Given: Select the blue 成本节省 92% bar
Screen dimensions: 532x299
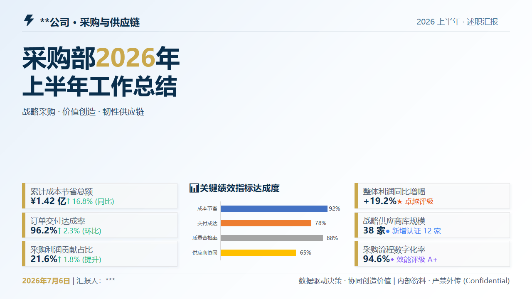Looking at the screenshot, I should point(274,208).
